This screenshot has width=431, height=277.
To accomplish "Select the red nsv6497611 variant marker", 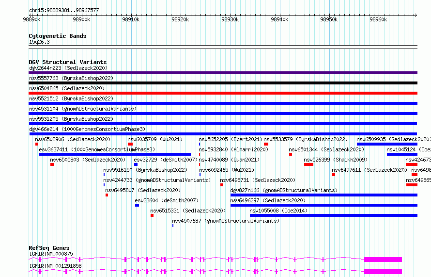I will 334,175.
